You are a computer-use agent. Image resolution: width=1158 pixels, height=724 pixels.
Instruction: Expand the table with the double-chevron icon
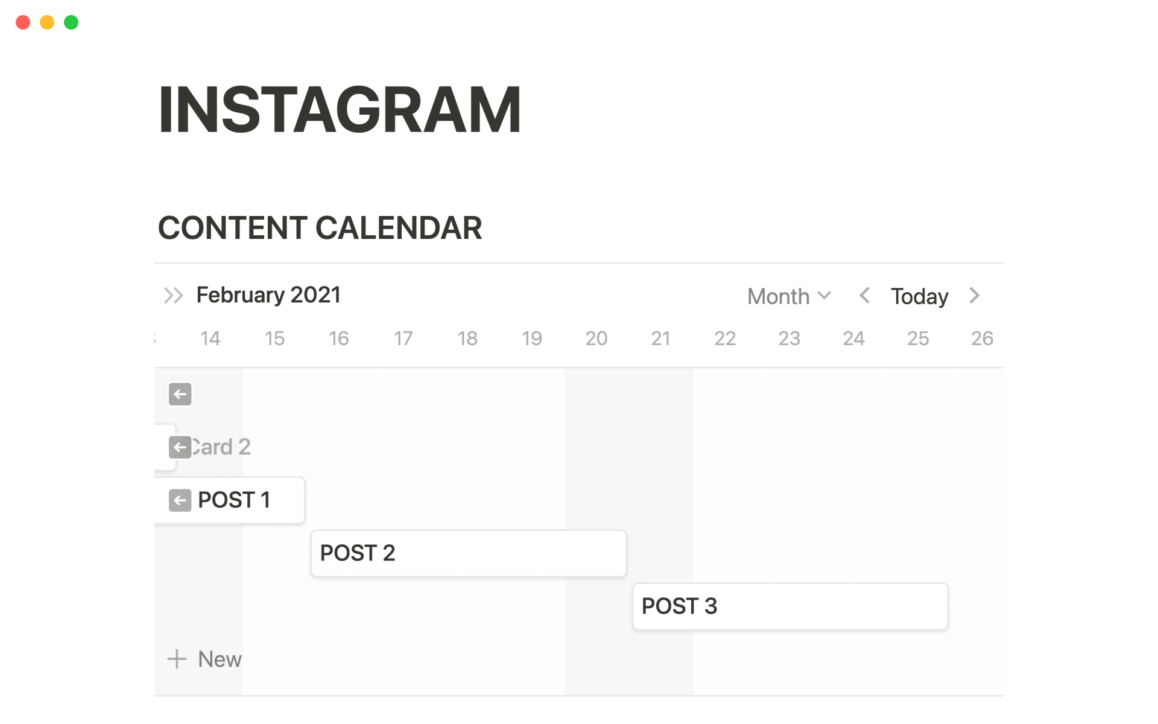(x=173, y=296)
